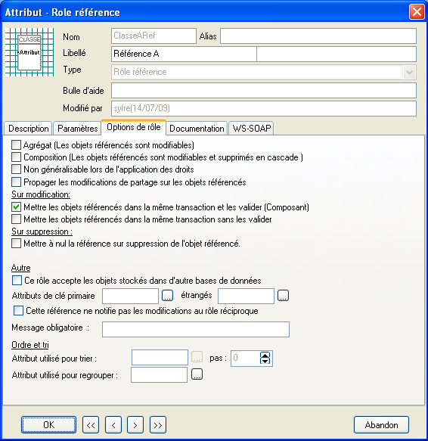Select the Options de rôle tab
The height and width of the screenshot is (441, 428).
134,127
